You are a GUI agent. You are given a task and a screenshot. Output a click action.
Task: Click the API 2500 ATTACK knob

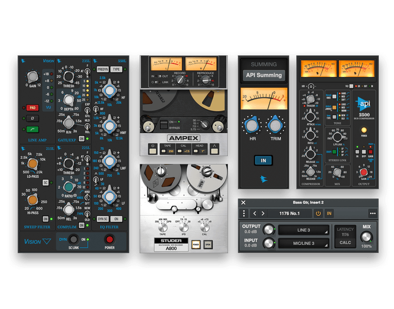point(311,116)
